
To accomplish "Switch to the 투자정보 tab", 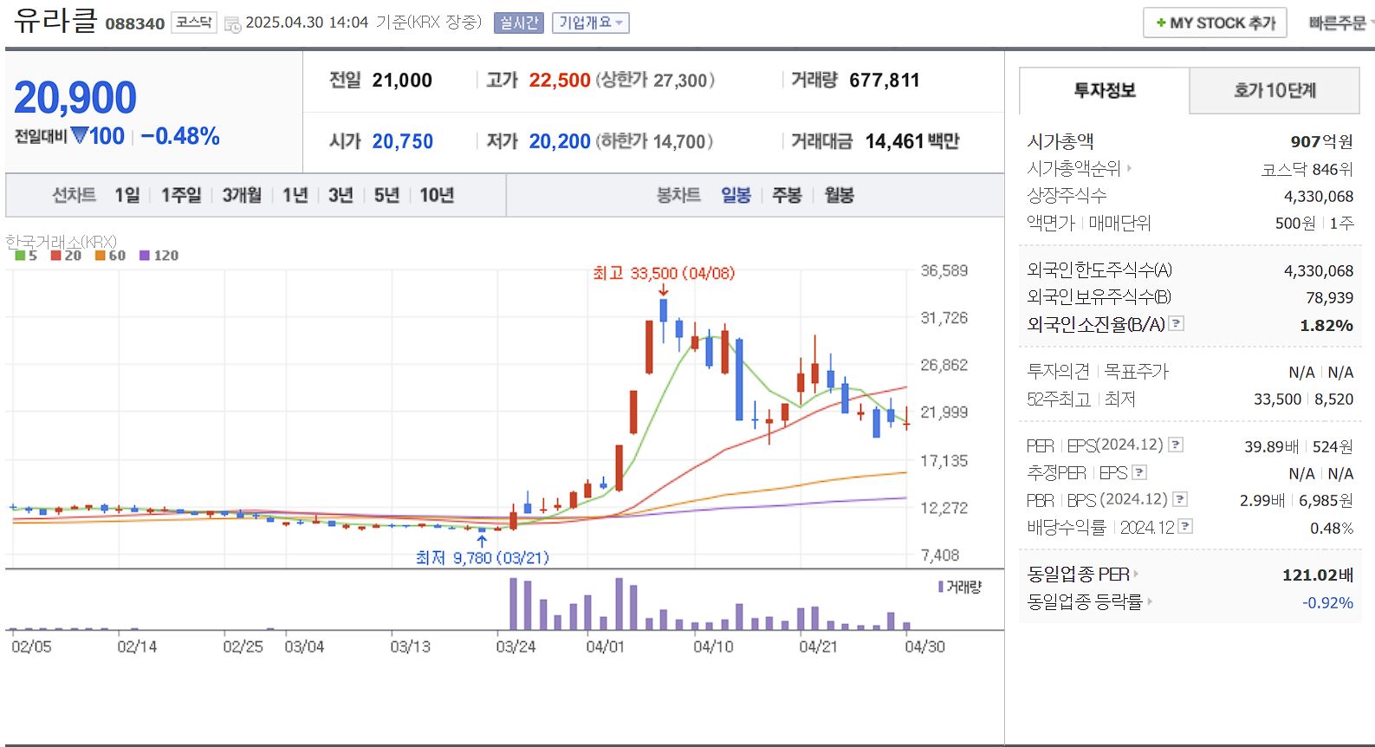I will pos(1105,90).
